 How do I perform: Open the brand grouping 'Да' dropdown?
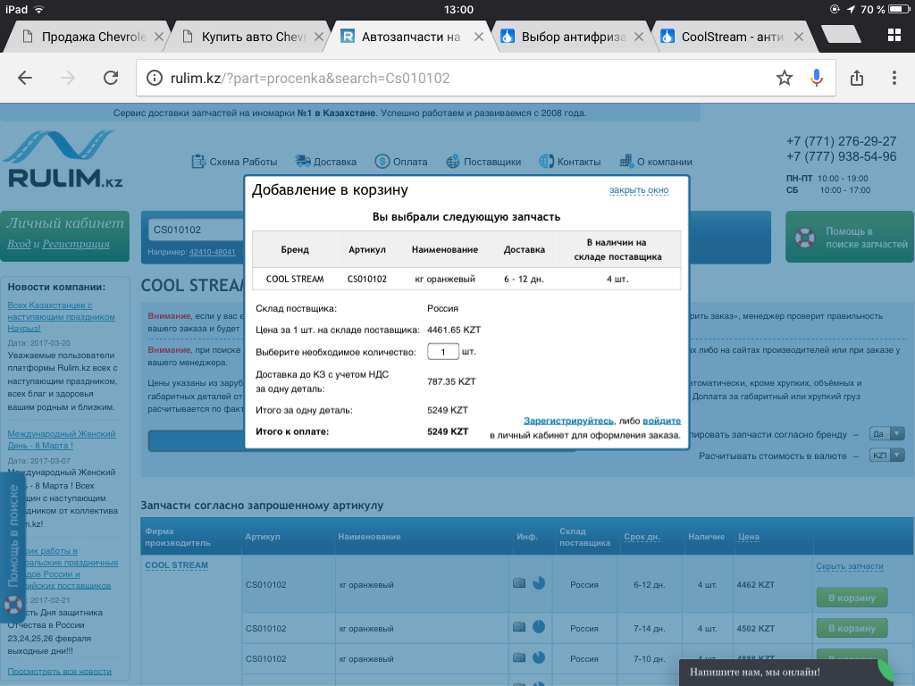886,434
